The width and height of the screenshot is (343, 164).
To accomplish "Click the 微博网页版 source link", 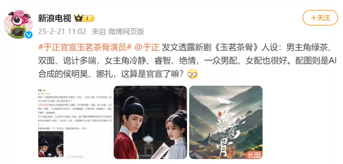I will 126,31.
